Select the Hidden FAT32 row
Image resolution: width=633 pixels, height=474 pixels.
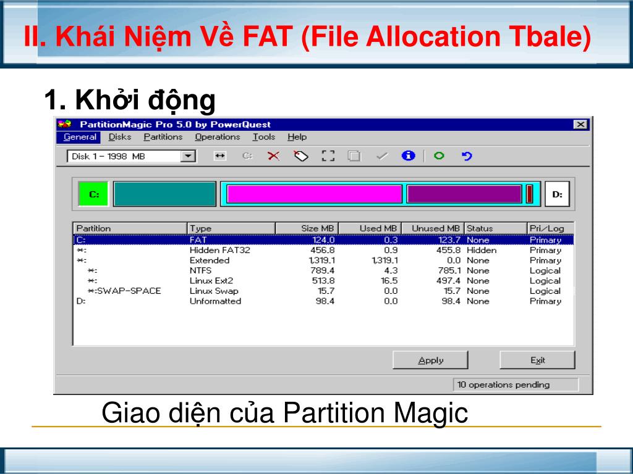coord(323,250)
